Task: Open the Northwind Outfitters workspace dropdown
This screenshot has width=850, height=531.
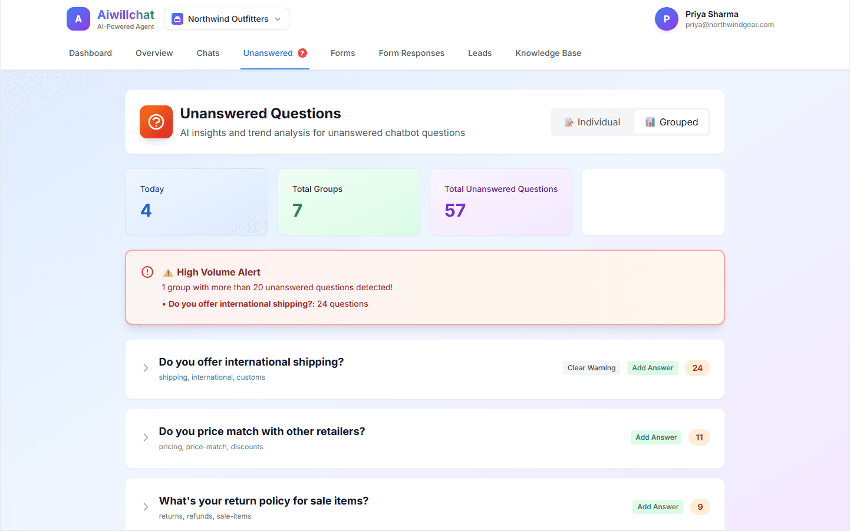Action: [226, 19]
